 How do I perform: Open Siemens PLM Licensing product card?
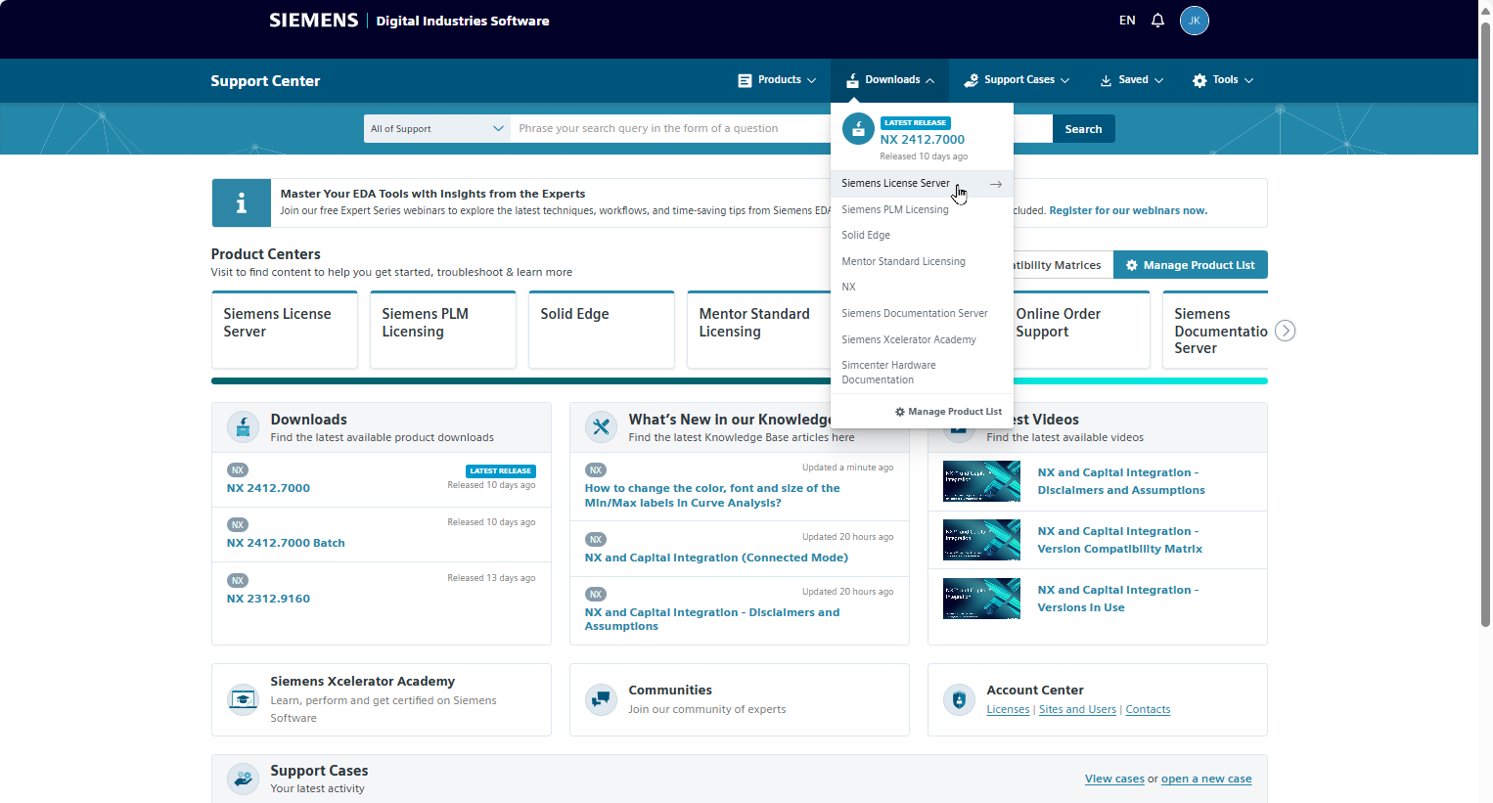point(443,330)
